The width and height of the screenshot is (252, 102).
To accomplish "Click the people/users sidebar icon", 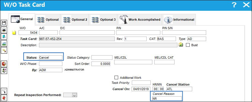I will pos(4,71).
